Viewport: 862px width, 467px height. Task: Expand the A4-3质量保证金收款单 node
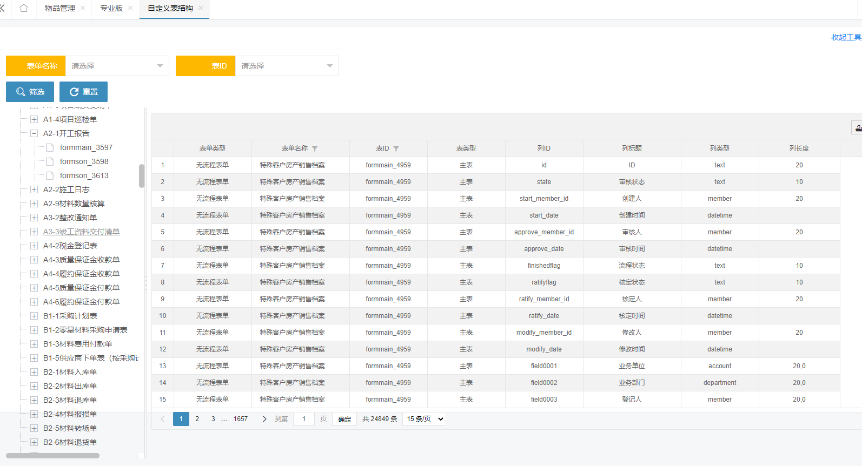point(34,260)
